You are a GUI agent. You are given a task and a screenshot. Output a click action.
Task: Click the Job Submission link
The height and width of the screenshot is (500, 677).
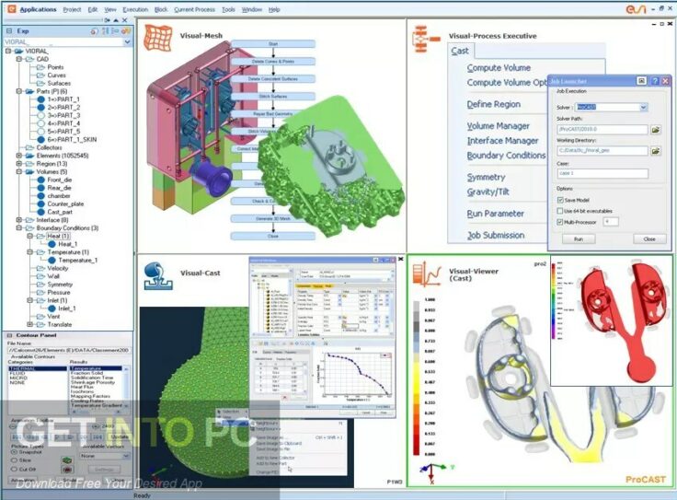click(x=496, y=235)
